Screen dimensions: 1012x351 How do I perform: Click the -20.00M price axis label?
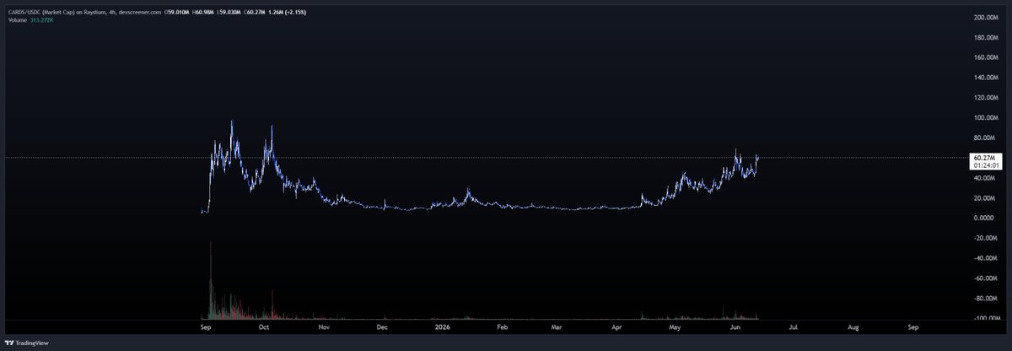point(986,238)
